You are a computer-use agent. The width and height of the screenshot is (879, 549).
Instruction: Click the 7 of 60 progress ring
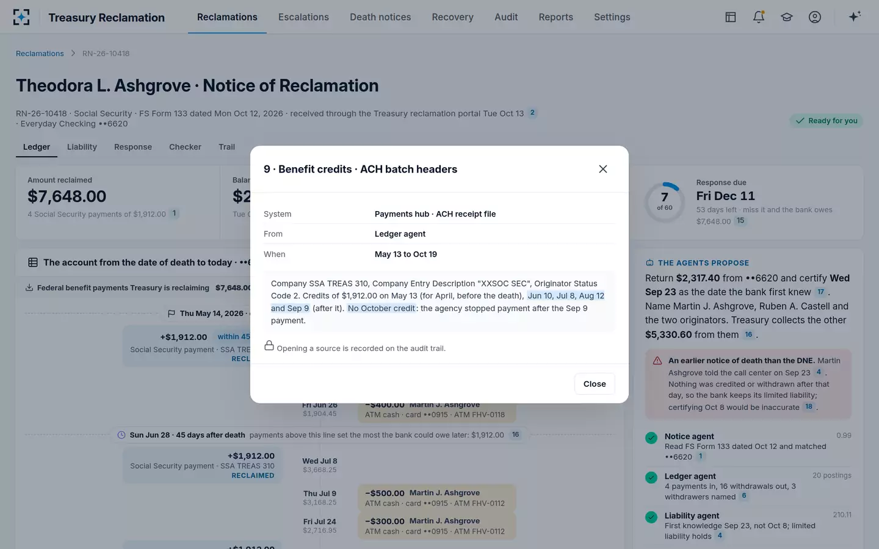pyautogui.click(x=665, y=202)
